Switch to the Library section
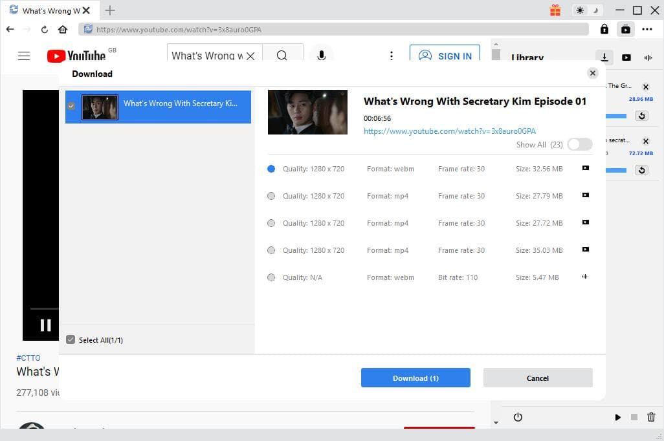 tap(527, 58)
